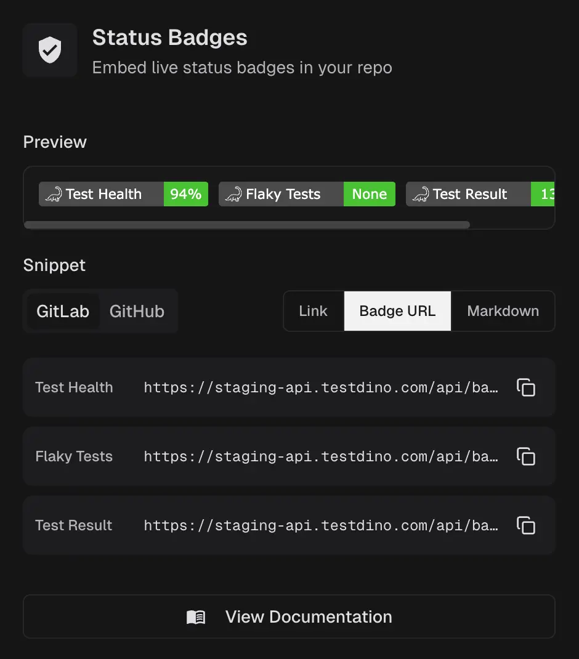Click the None label on Flaky Tests badge
This screenshot has height=659, width=579.
click(370, 194)
